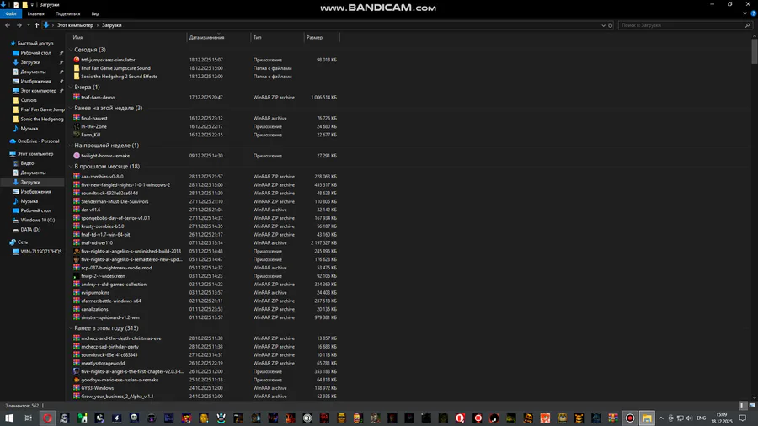Sort by the Размер column header
This screenshot has height=426, width=758.
tap(314, 37)
